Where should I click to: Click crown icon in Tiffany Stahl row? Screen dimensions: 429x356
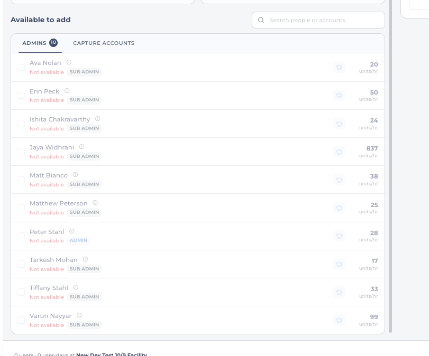[x=339, y=292]
